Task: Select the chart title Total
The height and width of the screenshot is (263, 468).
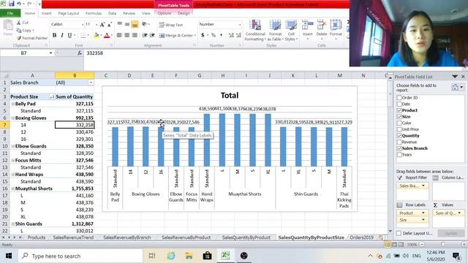Action: point(230,96)
